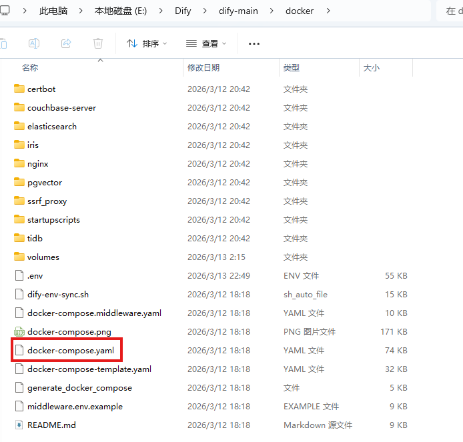Expand chevron before 此电脑 in breadcrumb
The image size is (463, 442).
[x=25, y=11]
